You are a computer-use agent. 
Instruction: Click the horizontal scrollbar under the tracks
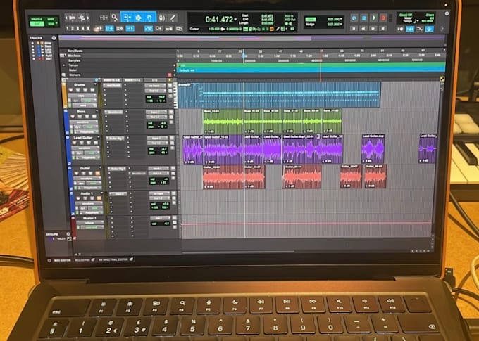click(238, 252)
